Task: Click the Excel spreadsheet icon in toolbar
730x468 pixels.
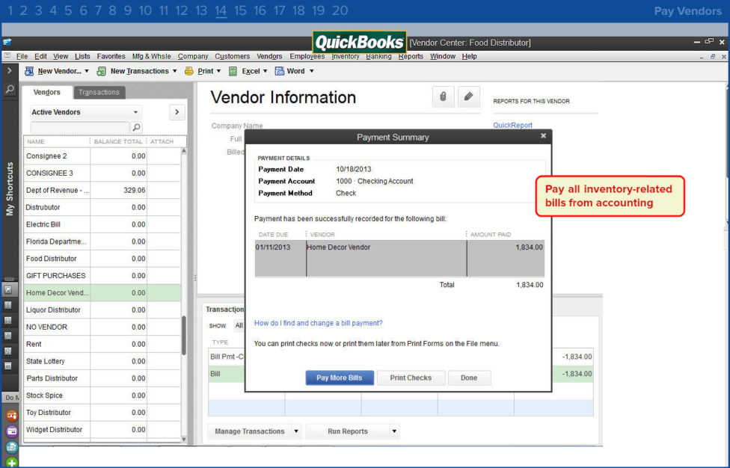Action: click(233, 71)
